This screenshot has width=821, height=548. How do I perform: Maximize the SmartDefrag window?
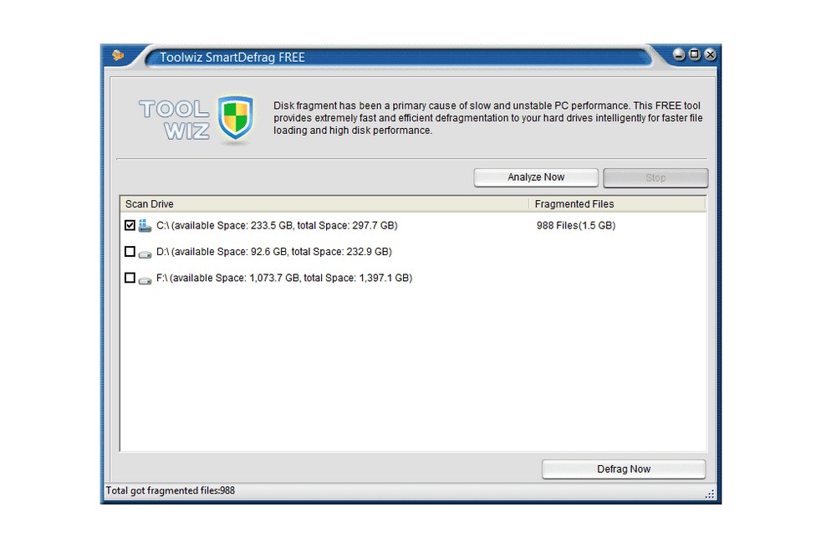click(694, 54)
